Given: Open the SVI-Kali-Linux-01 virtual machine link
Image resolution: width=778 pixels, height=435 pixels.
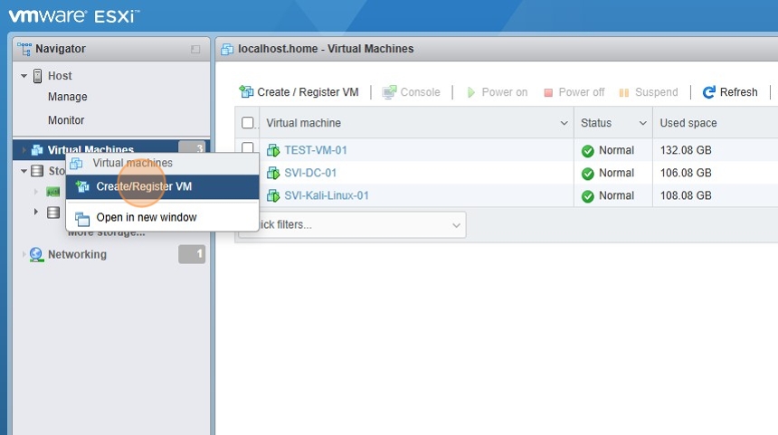Looking at the screenshot, I should (327, 196).
